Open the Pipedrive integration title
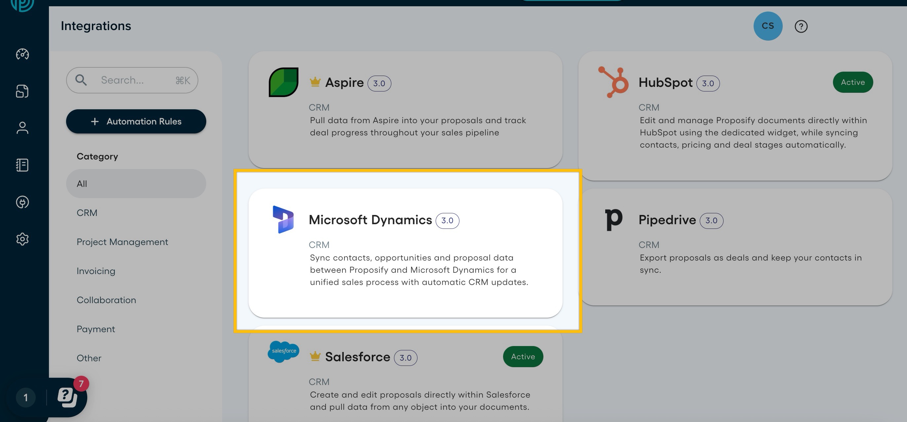This screenshot has width=907, height=422. (x=667, y=220)
